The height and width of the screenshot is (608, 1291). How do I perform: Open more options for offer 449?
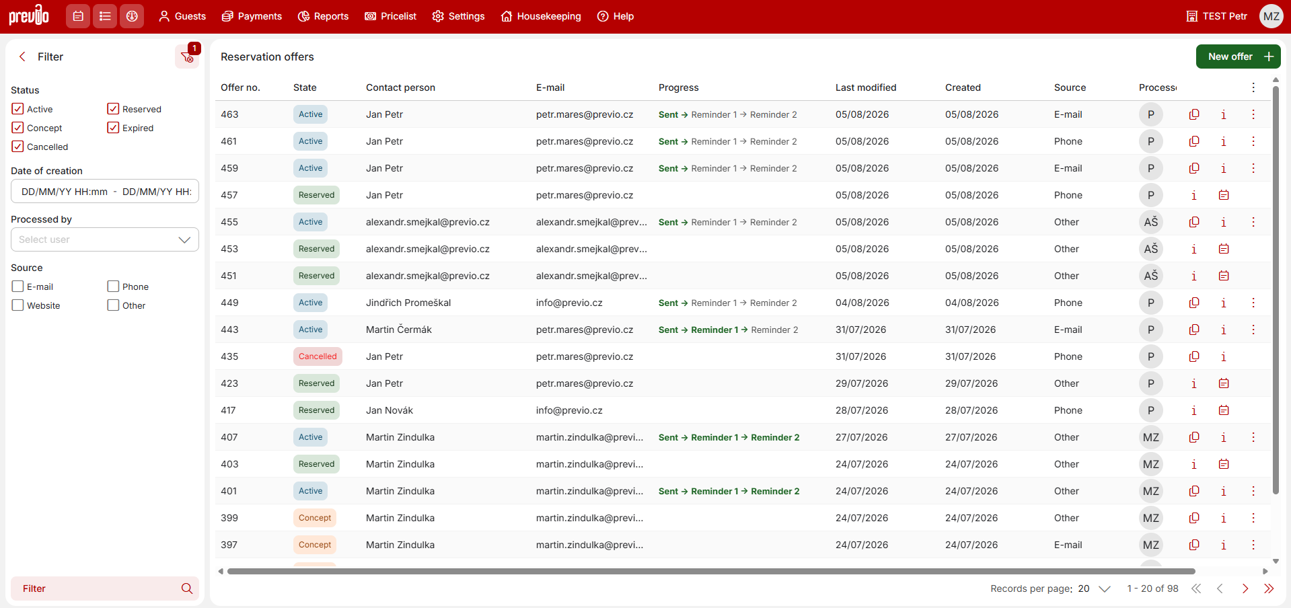point(1253,303)
